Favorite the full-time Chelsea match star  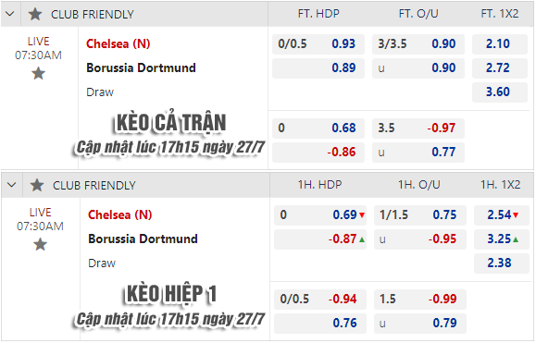38,73
